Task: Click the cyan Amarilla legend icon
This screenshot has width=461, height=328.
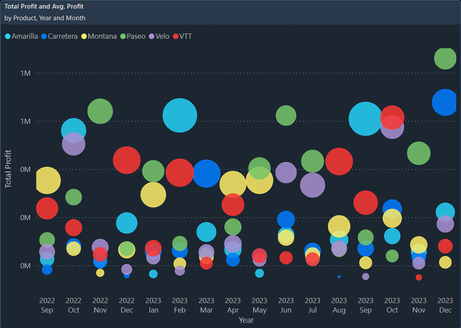Action: [7, 36]
